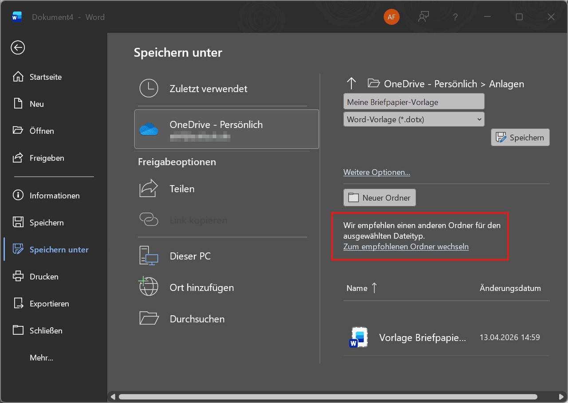The height and width of the screenshot is (403, 568).
Task: Open Drucken via the printer icon
Action: point(18,277)
